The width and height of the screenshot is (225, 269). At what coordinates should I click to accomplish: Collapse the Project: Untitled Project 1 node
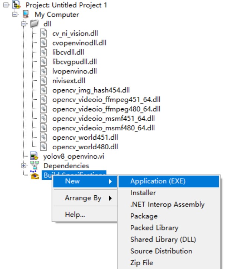tap(5, 5)
